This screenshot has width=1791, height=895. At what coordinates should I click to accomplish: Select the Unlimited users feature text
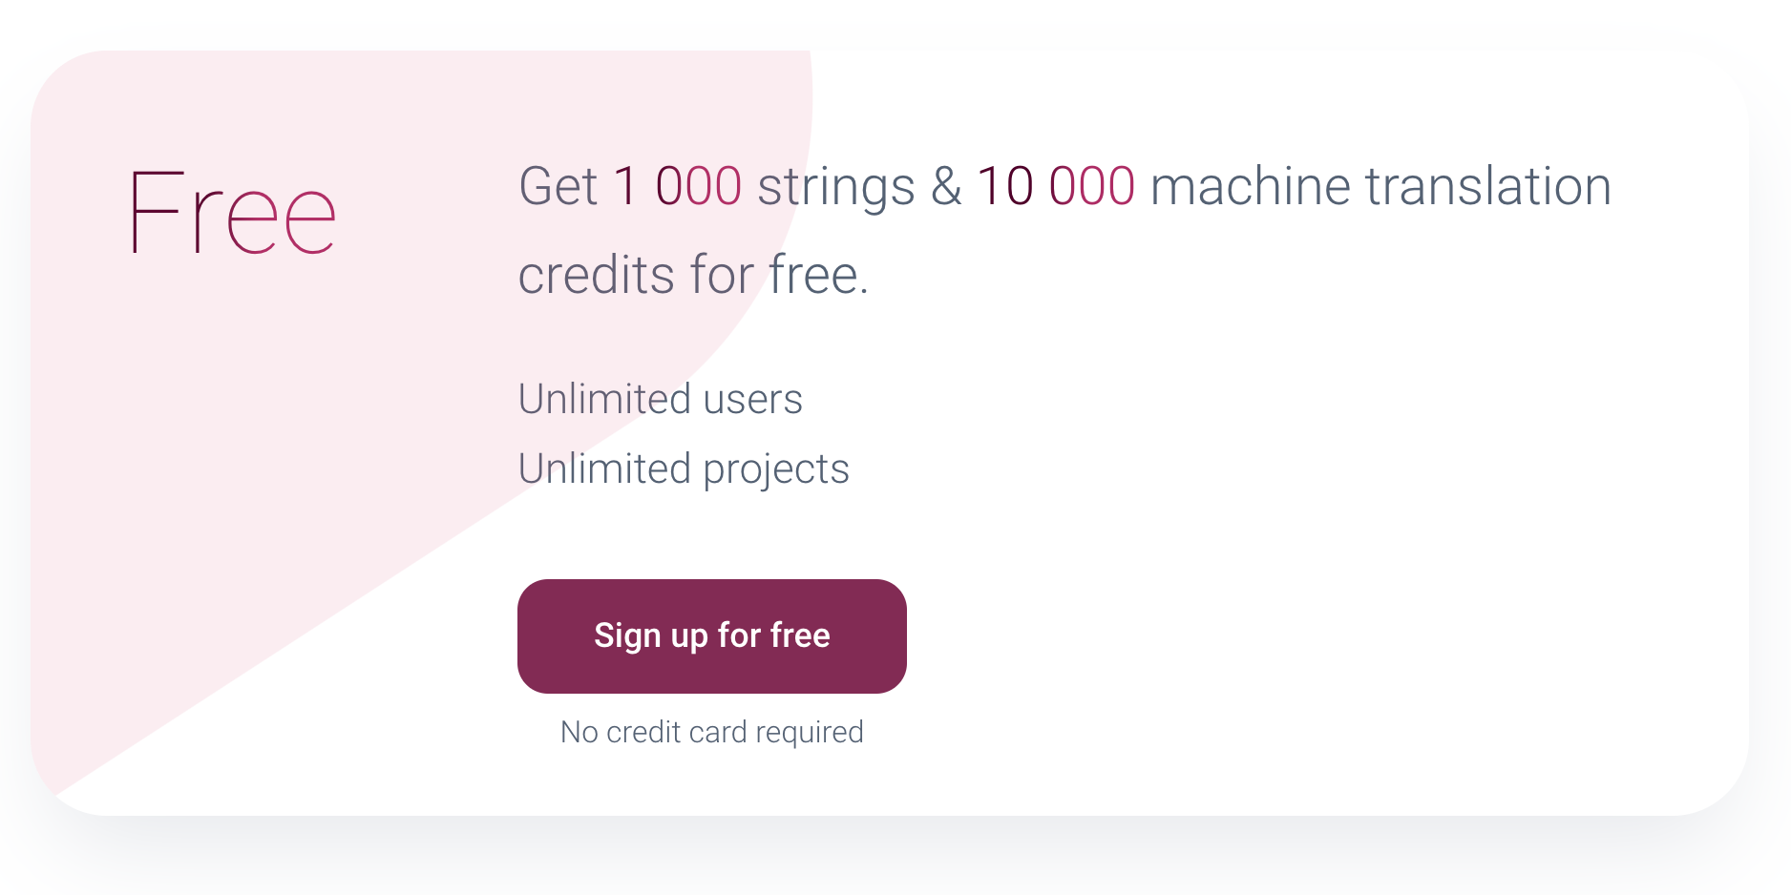click(x=660, y=400)
